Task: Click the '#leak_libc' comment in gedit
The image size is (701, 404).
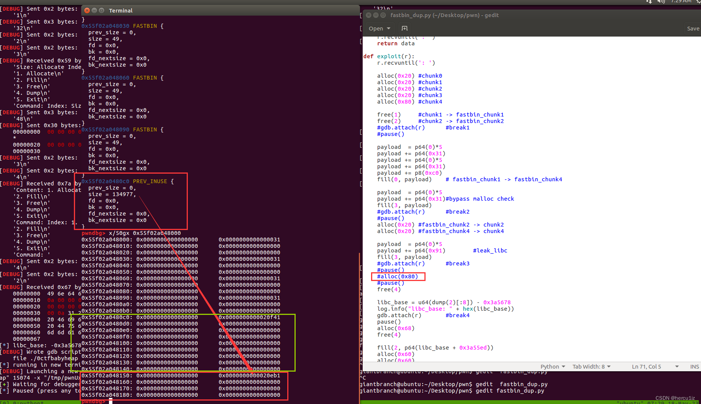Action: 490,251
